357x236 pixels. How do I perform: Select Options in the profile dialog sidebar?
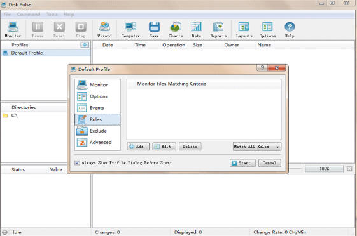[97, 96]
